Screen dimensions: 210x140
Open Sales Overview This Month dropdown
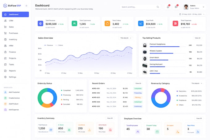pos(126,38)
